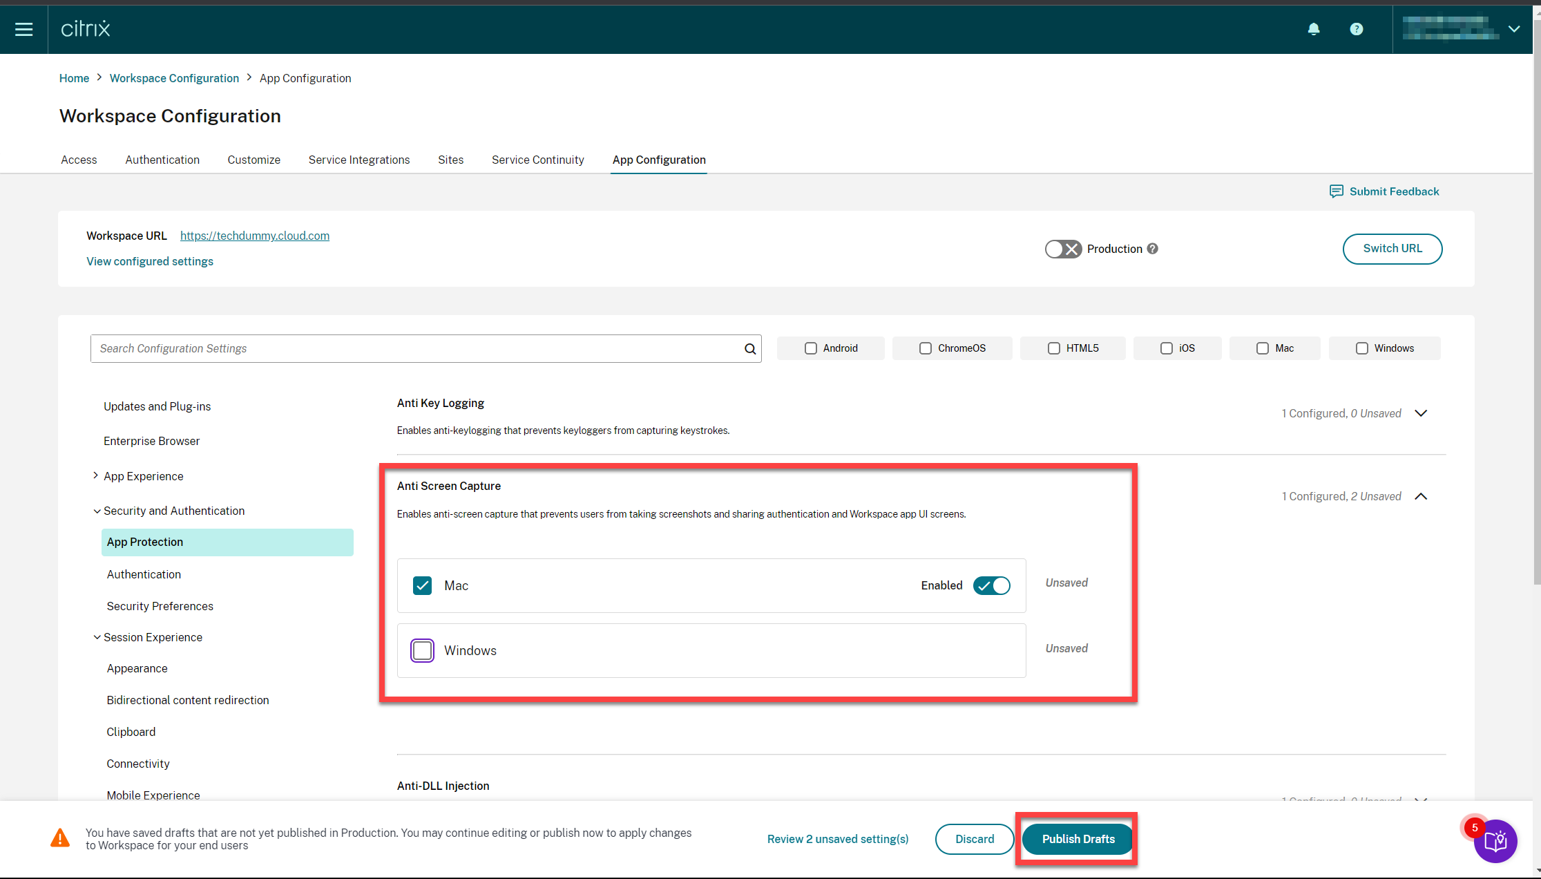Open the techdummy.cloud.com workspace URL link

(x=255, y=236)
